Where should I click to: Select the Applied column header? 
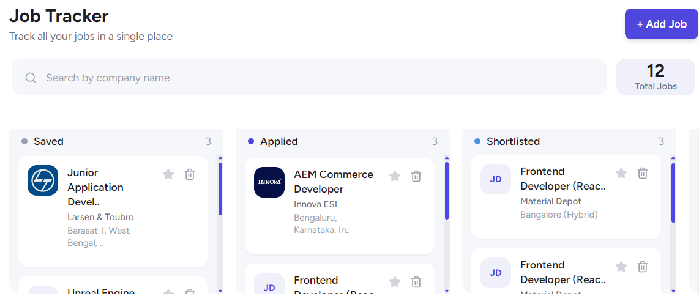tap(279, 141)
